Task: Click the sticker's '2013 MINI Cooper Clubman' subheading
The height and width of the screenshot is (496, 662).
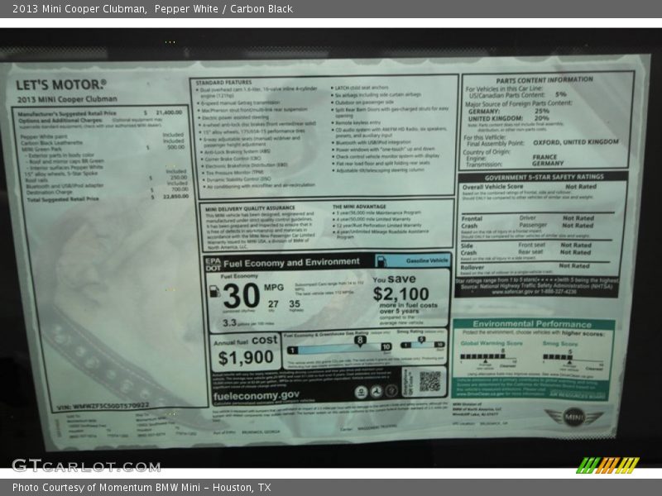Action: click(x=67, y=99)
